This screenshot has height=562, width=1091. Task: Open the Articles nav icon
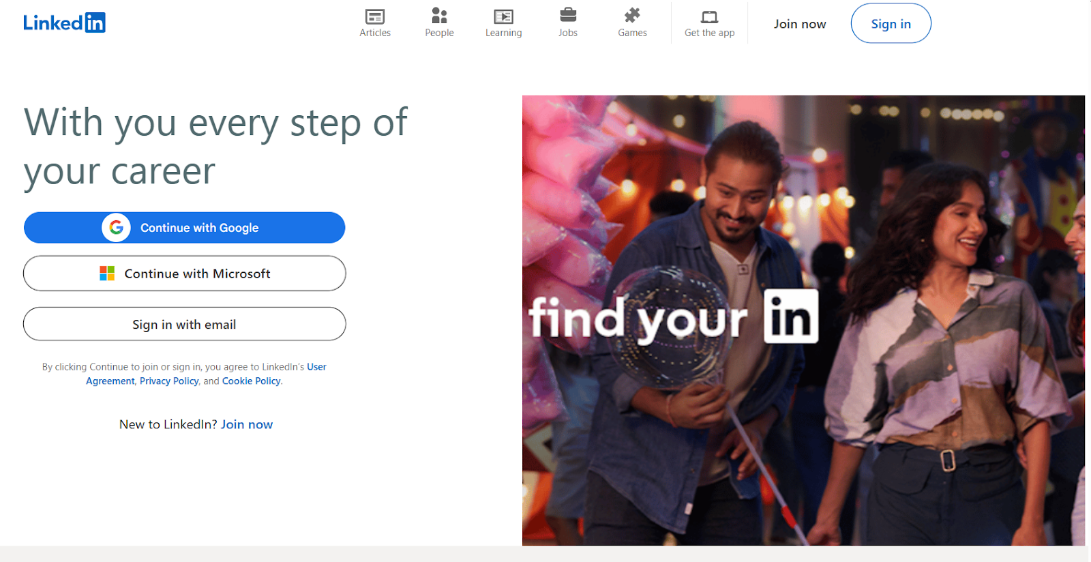coord(375,16)
